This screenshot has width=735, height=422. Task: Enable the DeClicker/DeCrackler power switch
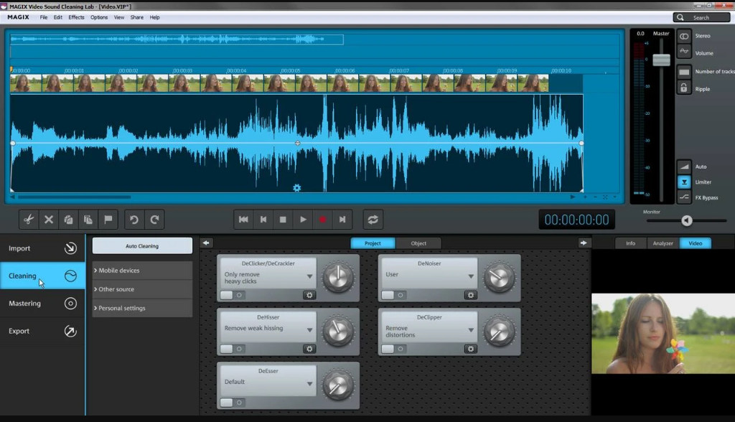click(x=233, y=295)
